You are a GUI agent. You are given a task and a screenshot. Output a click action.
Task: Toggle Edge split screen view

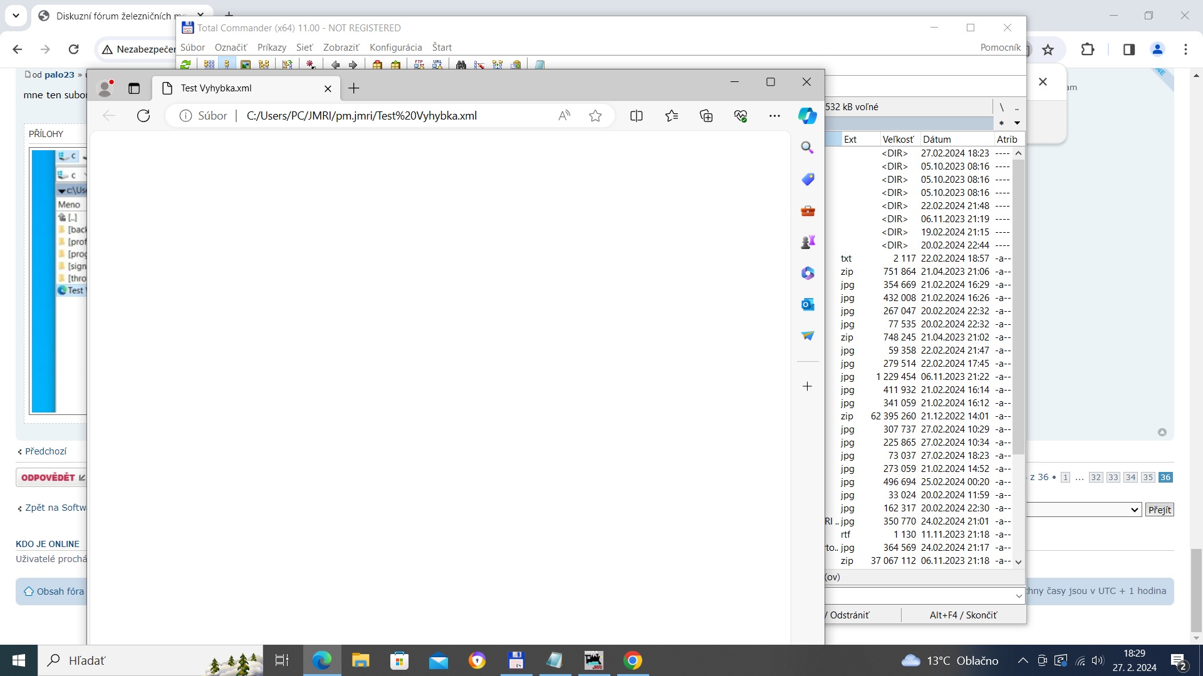click(x=636, y=116)
